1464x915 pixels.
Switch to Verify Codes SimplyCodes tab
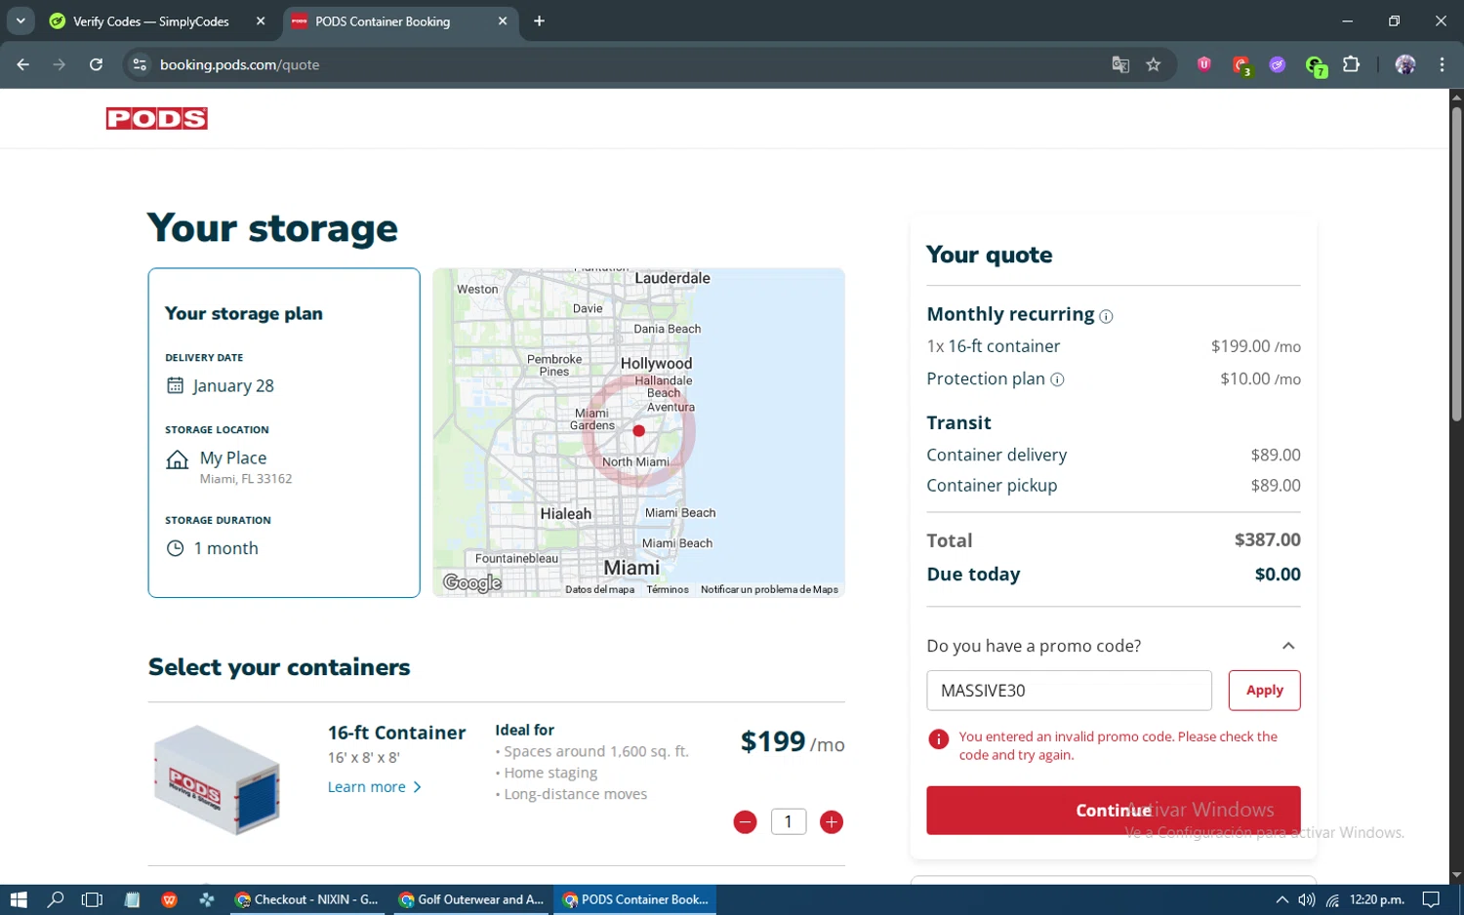coord(151,21)
